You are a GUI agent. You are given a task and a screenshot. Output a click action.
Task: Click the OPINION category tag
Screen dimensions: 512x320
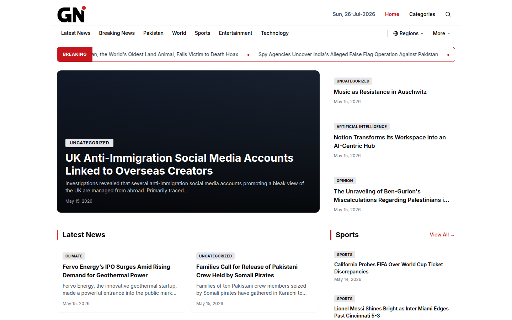(345, 181)
